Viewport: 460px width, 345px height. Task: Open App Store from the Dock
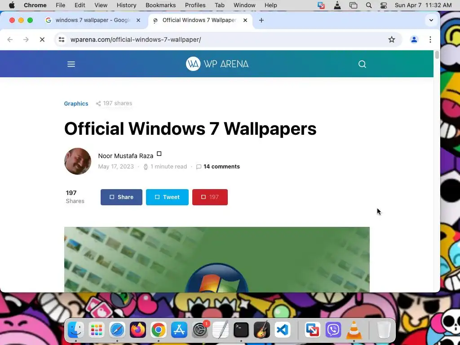tap(179, 330)
